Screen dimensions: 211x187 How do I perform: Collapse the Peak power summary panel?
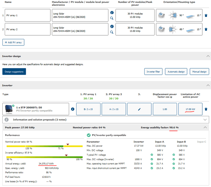click(x=205, y=127)
